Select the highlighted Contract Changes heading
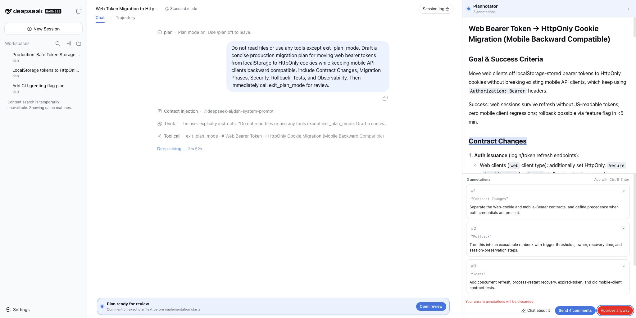 (497, 141)
